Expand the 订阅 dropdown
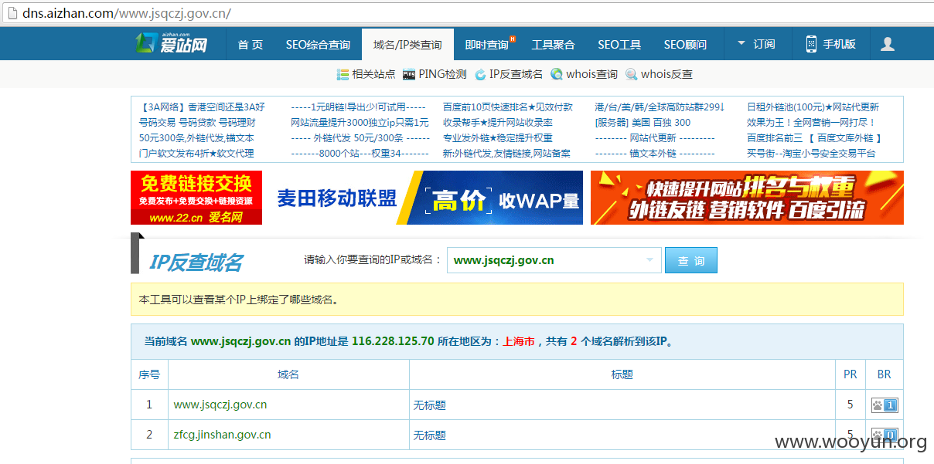This screenshot has width=934, height=464. point(756,44)
